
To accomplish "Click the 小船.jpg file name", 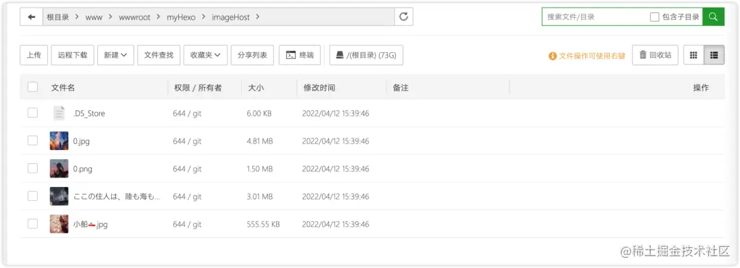I will click(x=90, y=224).
